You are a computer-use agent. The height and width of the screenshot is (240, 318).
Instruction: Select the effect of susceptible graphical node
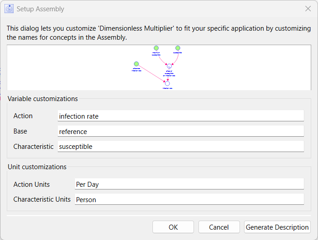169,66
